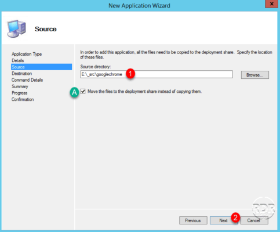Select Destination step in sidebar
This screenshot has width=280, height=232.
(x=22, y=74)
